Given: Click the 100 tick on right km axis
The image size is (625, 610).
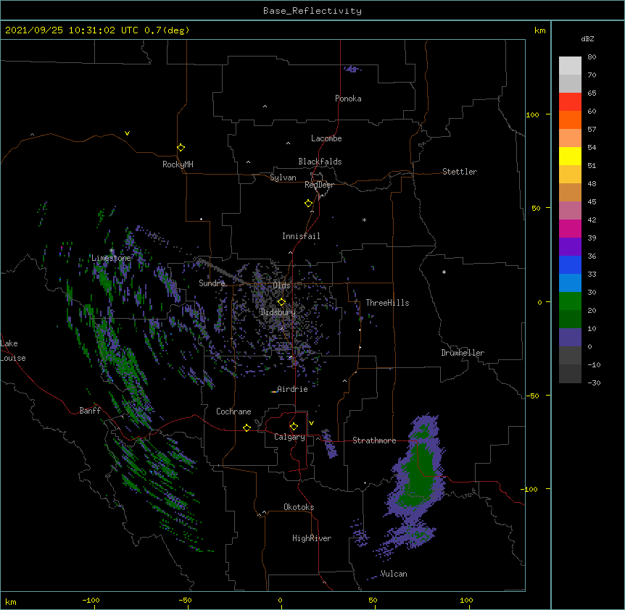Looking at the screenshot, I should click(x=532, y=114).
